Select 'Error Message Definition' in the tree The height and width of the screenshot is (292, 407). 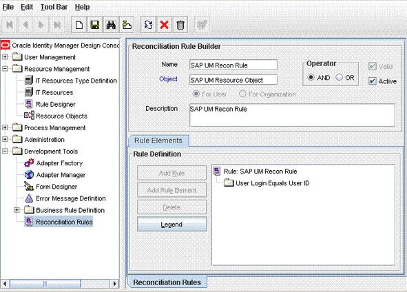click(71, 198)
